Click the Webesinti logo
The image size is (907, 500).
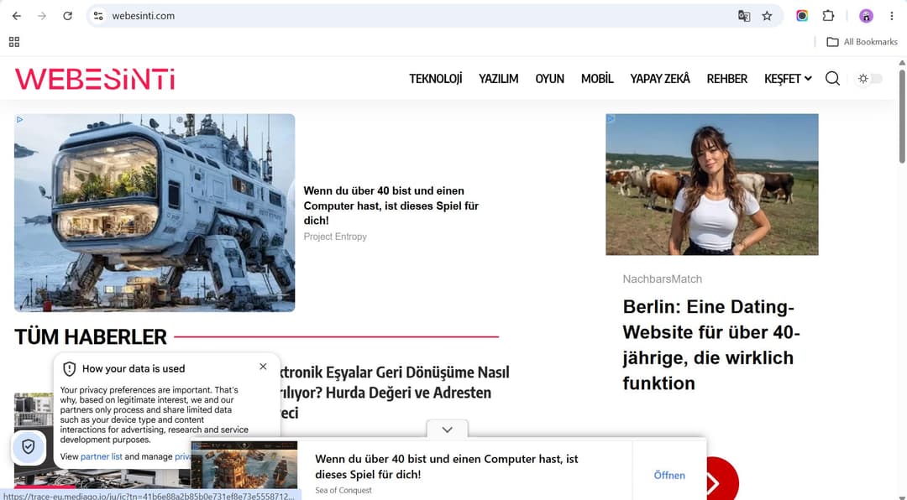tap(95, 79)
